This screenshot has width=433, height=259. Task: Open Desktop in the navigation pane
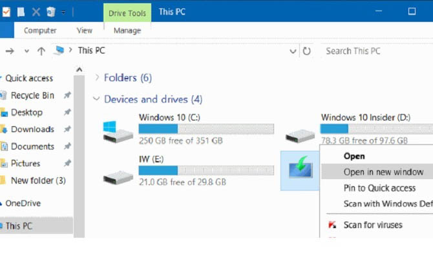[x=26, y=112]
